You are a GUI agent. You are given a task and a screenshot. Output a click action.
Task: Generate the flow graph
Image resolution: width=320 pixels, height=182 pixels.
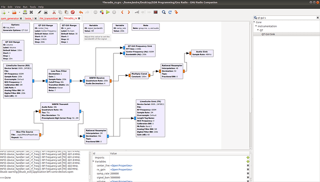point(102,12)
